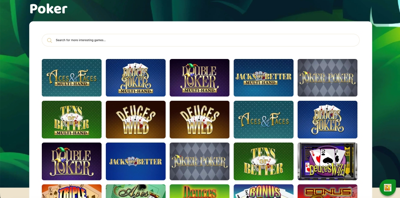Screen dimensions: 400x198
Task: Open Aces & Faces without Multi-Hand label
Action: [264, 120]
